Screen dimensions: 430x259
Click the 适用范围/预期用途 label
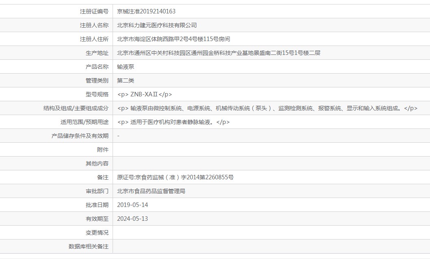85,122
